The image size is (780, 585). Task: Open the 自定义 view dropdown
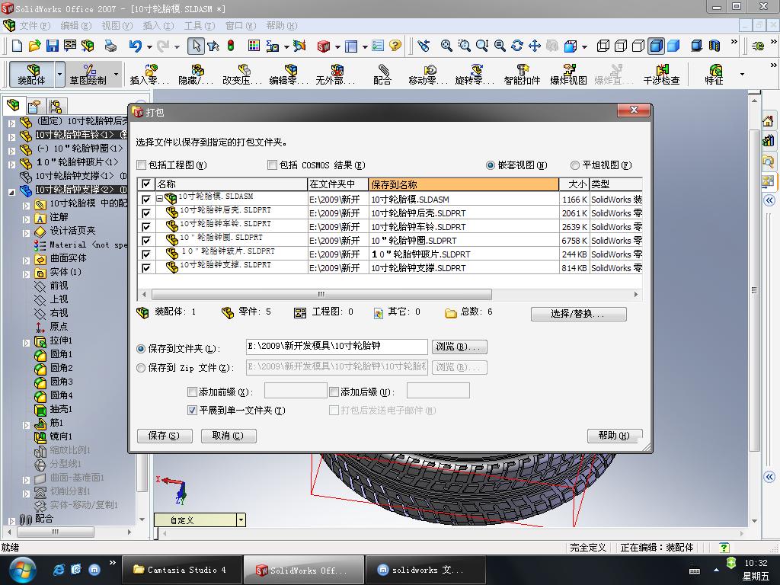pos(241,519)
